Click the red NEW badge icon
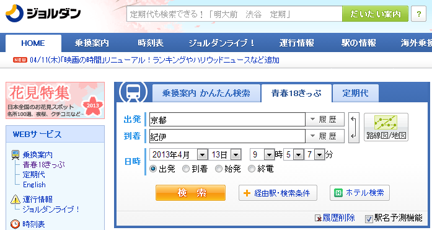The width and height of the screenshot is (432, 230). click(20, 60)
